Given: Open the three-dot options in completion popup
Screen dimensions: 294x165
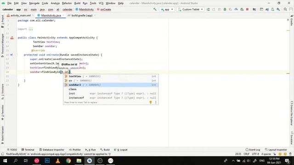Looking at the screenshot, I should (156, 102).
